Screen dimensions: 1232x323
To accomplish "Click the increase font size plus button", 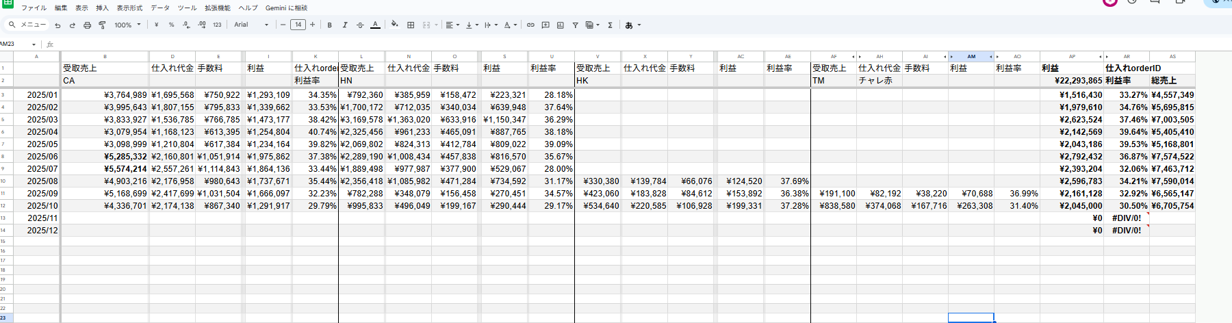I will [x=313, y=25].
